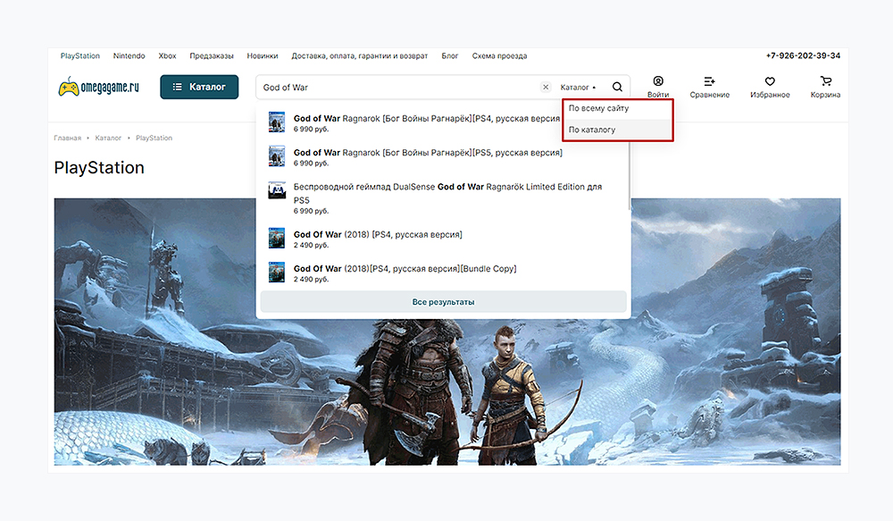Open Сравнение compare icon

click(710, 88)
